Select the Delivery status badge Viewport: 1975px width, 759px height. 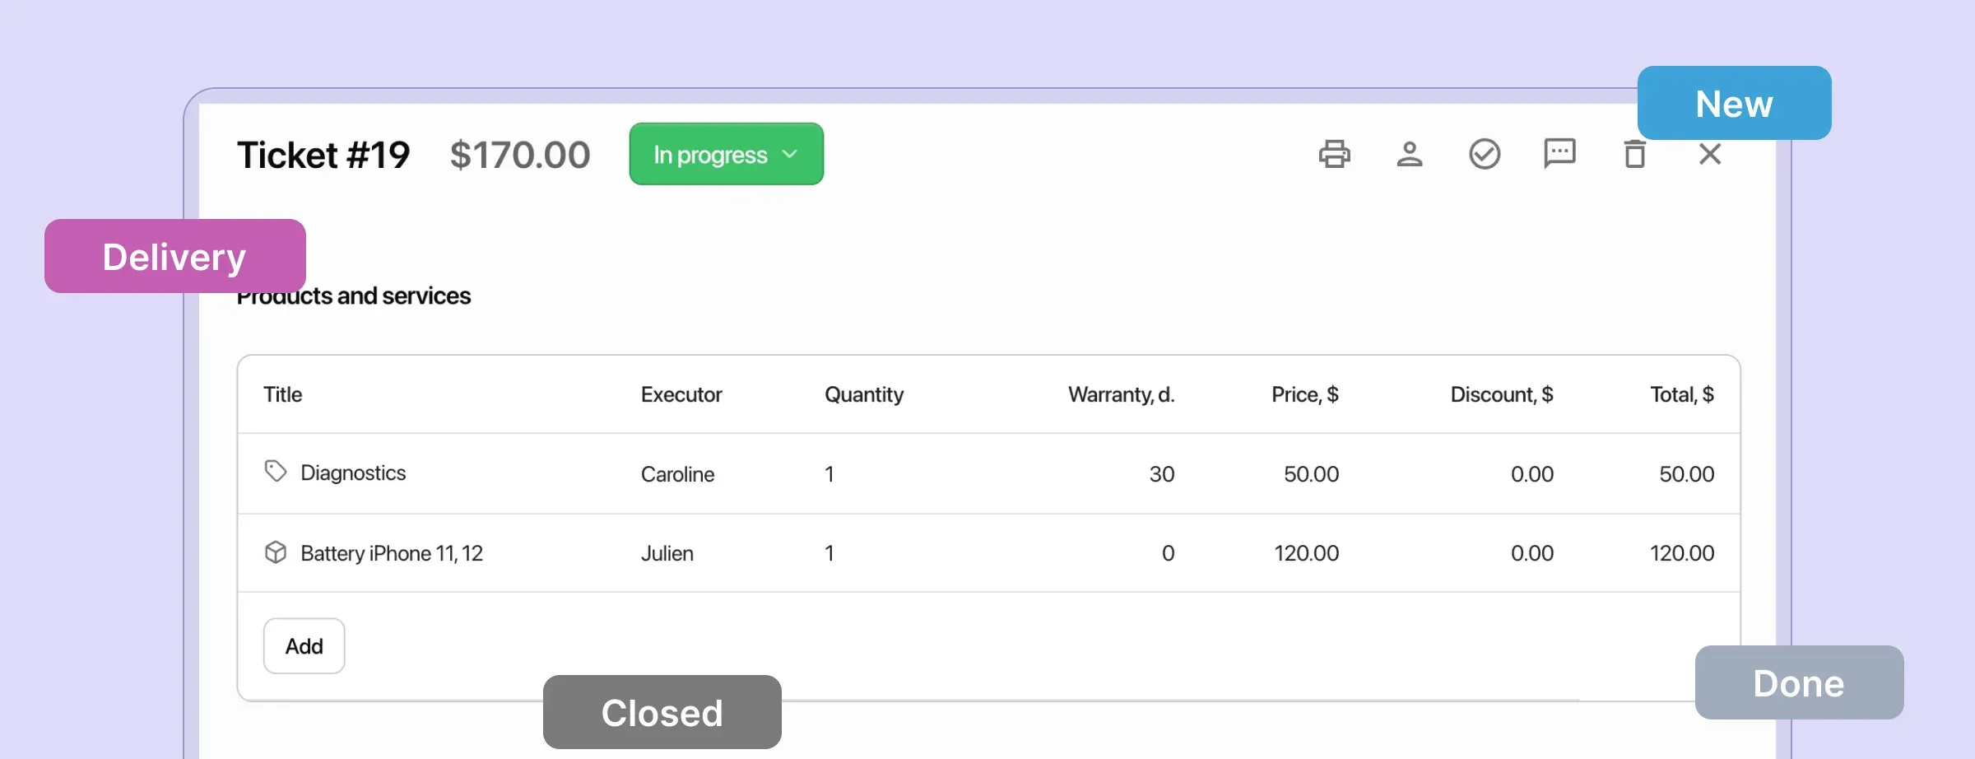point(174,256)
